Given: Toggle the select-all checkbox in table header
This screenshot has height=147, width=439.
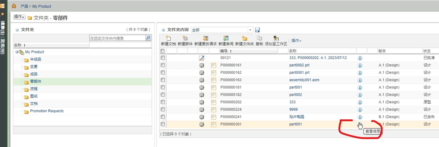Looking at the screenshot, I should (x=163, y=51).
